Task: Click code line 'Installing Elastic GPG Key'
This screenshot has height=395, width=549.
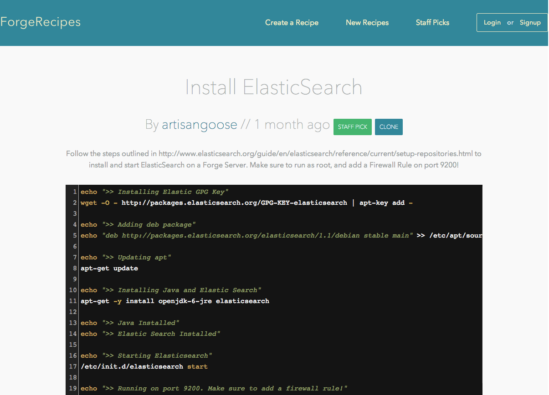Action: [x=154, y=192]
